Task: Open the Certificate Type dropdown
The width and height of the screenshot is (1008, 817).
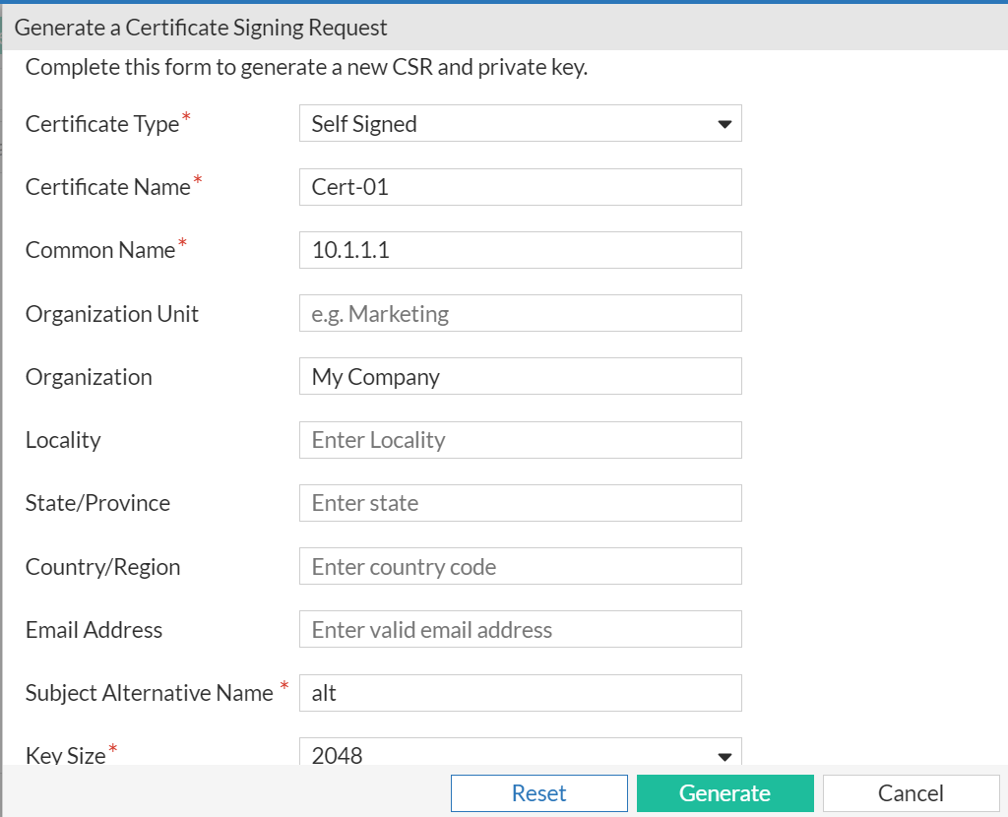Action: point(520,124)
